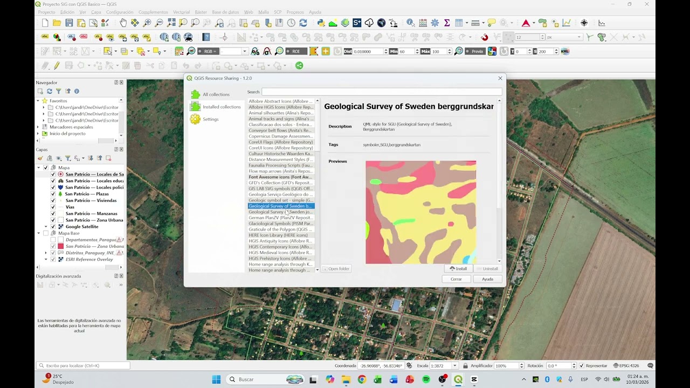
Task: Click the Help book icon
Action: click(206, 37)
